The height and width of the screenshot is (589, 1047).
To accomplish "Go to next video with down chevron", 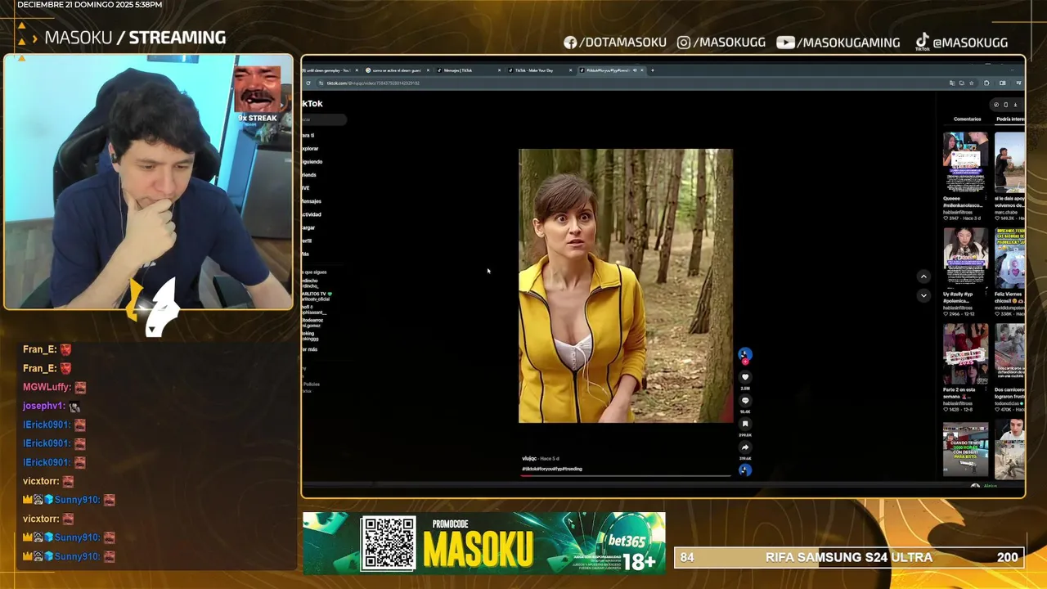I will tap(923, 295).
